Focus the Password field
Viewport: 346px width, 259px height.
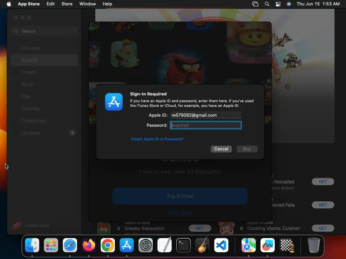(x=205, y=125)
